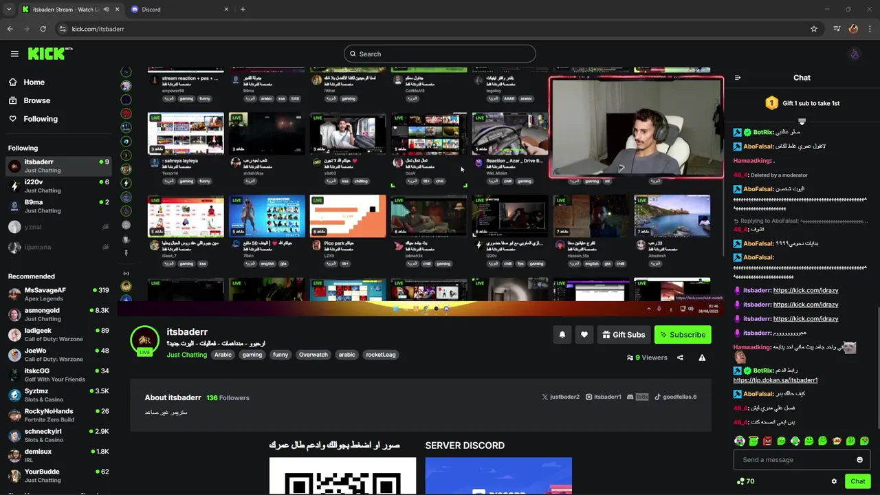Click the green KICK logo
This screenshot has height=495, width=880.
50,54
